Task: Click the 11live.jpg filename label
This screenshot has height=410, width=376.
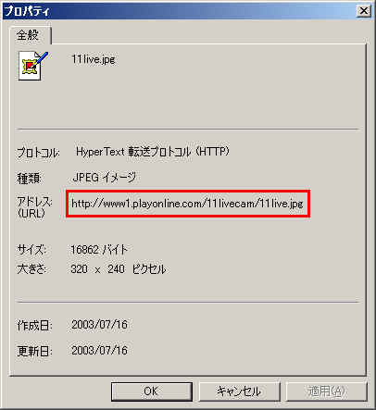Action: coord(94,59)
